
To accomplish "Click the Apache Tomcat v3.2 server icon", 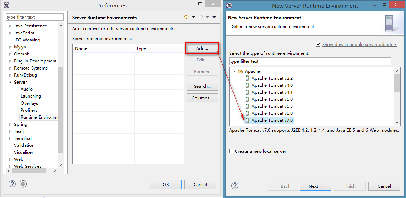I will [247, 78].
